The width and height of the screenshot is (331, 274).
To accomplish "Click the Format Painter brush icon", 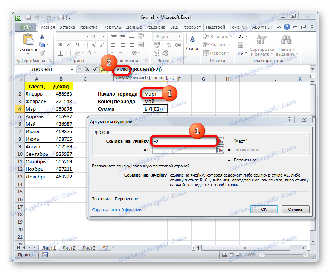I will [43, 53].
